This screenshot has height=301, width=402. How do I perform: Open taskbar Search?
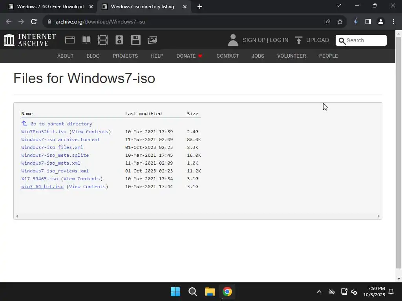coord(192,292)
